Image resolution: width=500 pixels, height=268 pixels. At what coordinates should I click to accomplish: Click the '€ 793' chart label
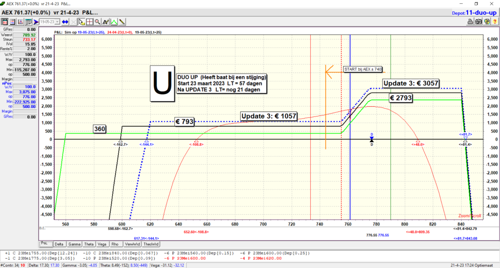click(x=185, y=122)
